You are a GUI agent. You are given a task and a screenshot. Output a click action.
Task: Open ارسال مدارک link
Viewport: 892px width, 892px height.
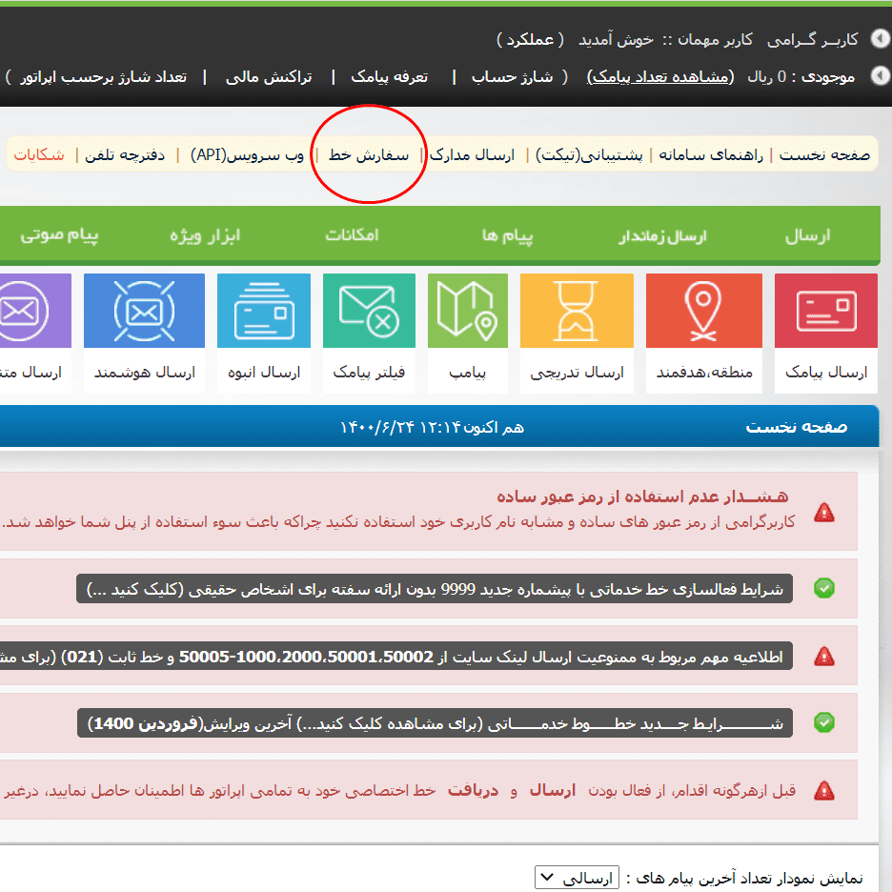point(472,154)
